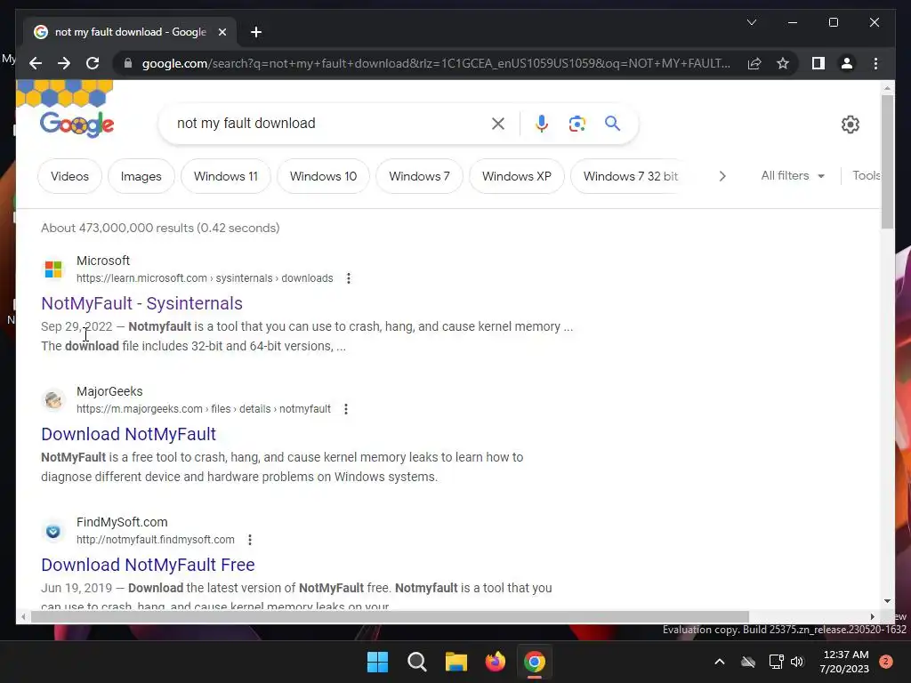Open the network tray icon
The image size is (911, 683).
(776, 662)
